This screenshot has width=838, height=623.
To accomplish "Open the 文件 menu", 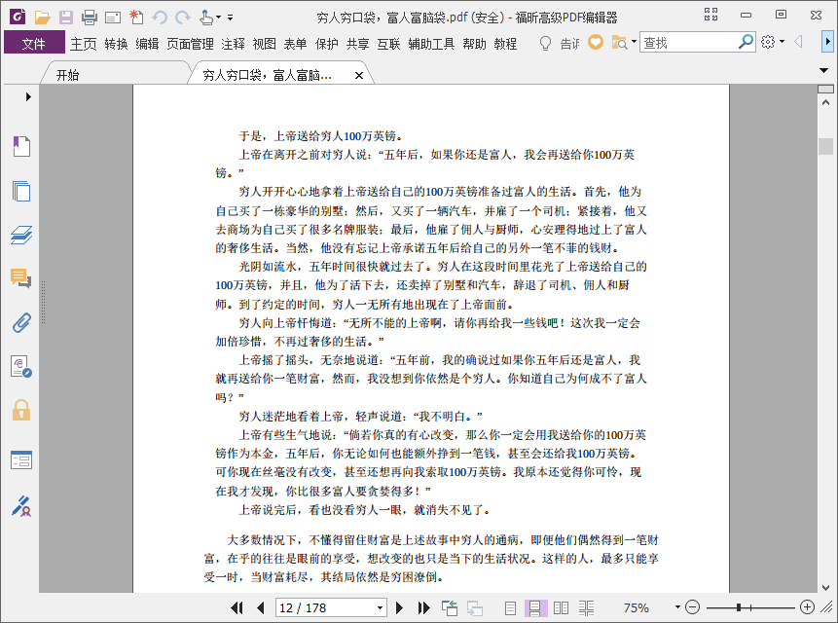I will [x=34, y=43].
